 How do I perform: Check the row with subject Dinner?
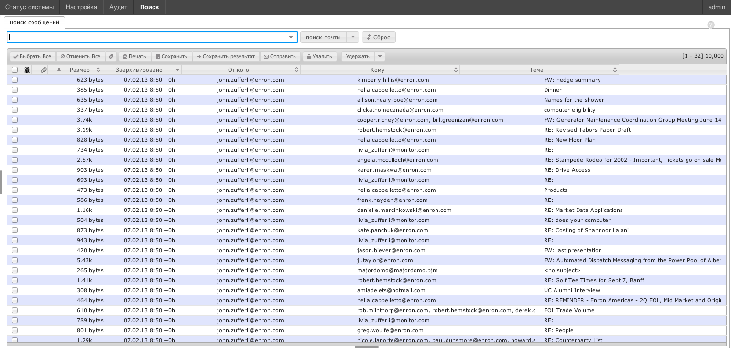[x=15, y=90]
